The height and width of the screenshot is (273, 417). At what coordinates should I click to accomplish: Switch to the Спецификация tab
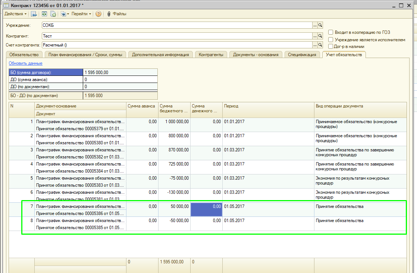click(302, 55)
